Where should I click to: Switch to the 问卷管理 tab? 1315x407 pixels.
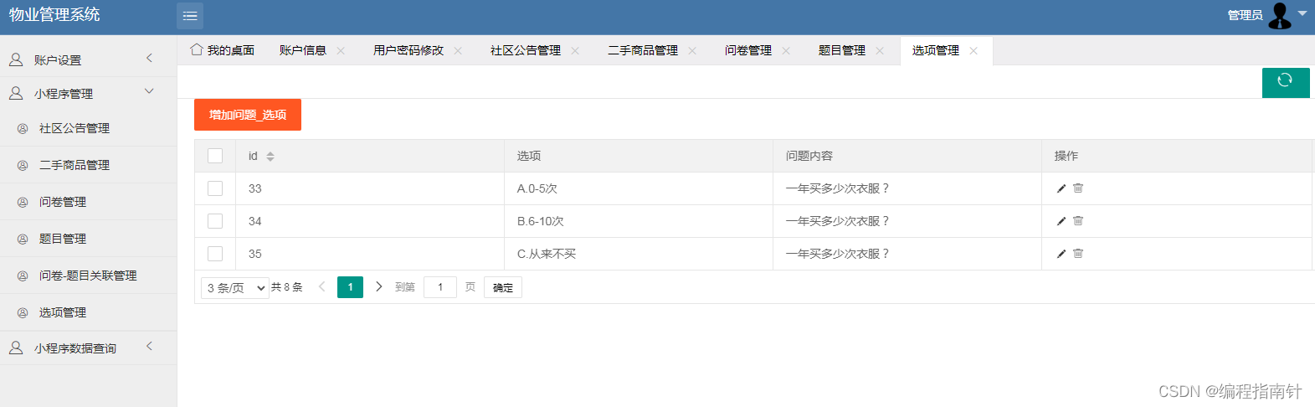(748, 50)
